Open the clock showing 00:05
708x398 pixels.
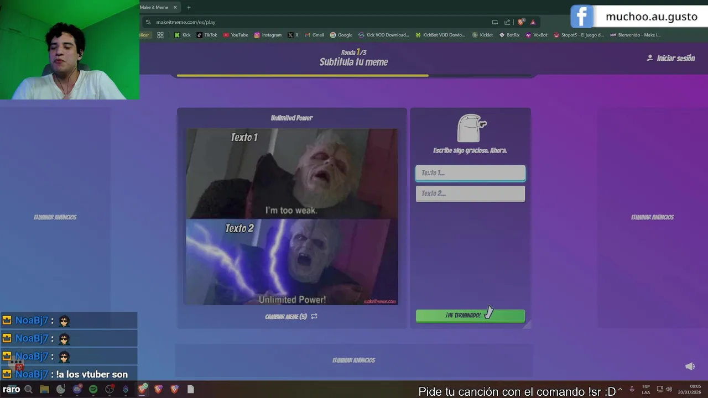point(689,389)
